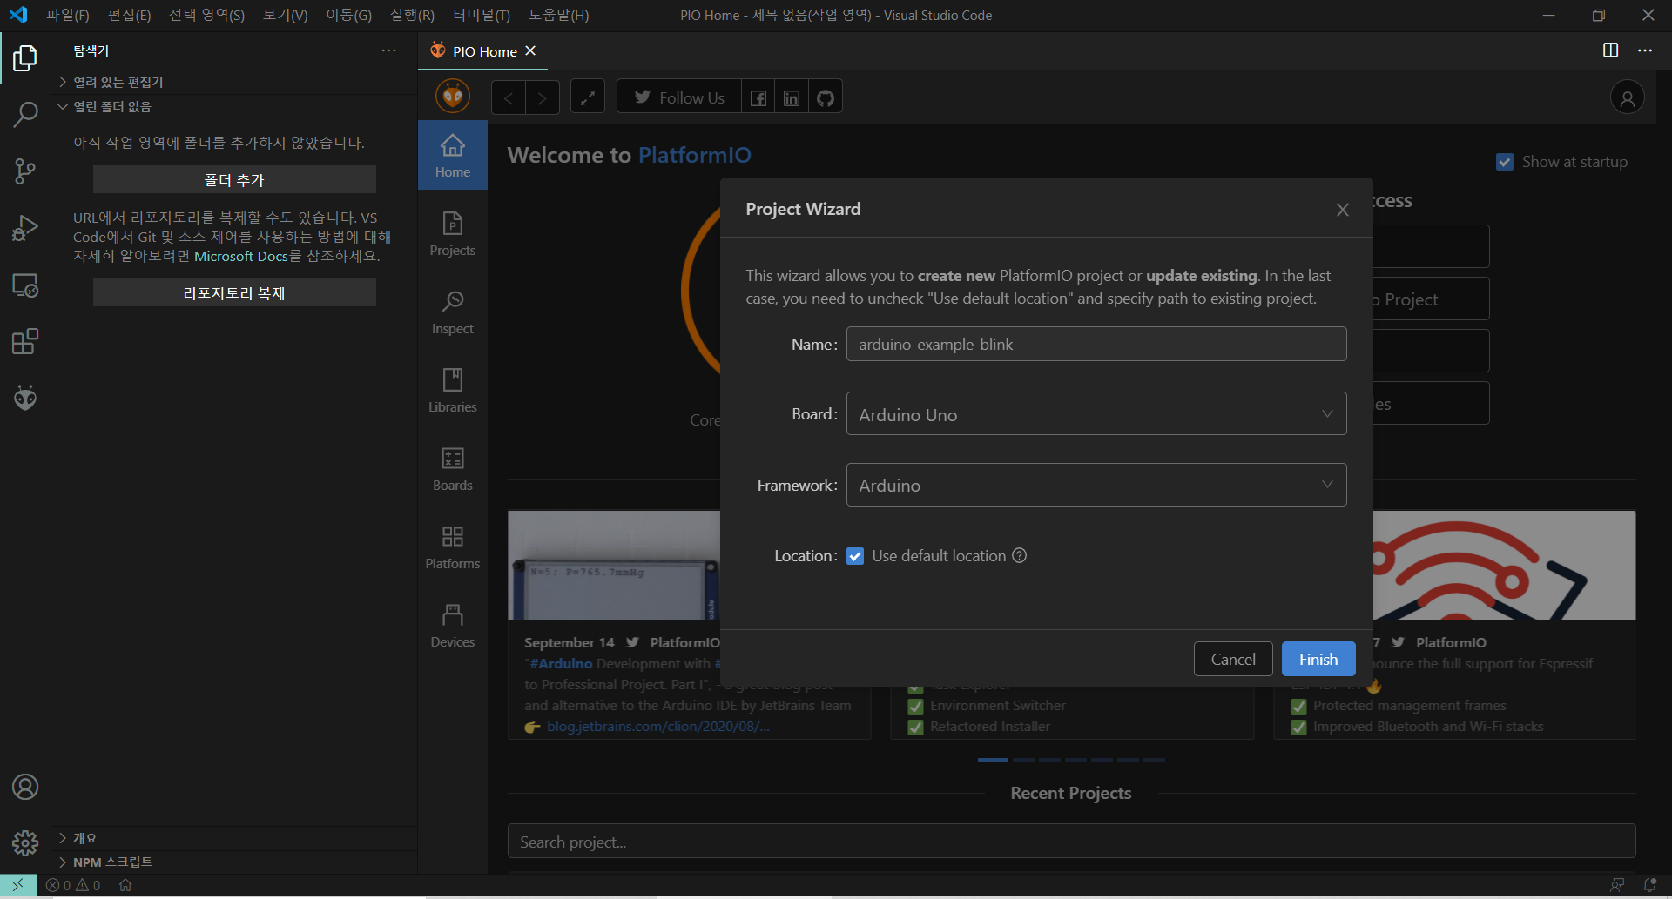Open remote window indicator in status bar
This screenshot has width=1672, height=899.
pyautogui.click(x=17, y=885)
